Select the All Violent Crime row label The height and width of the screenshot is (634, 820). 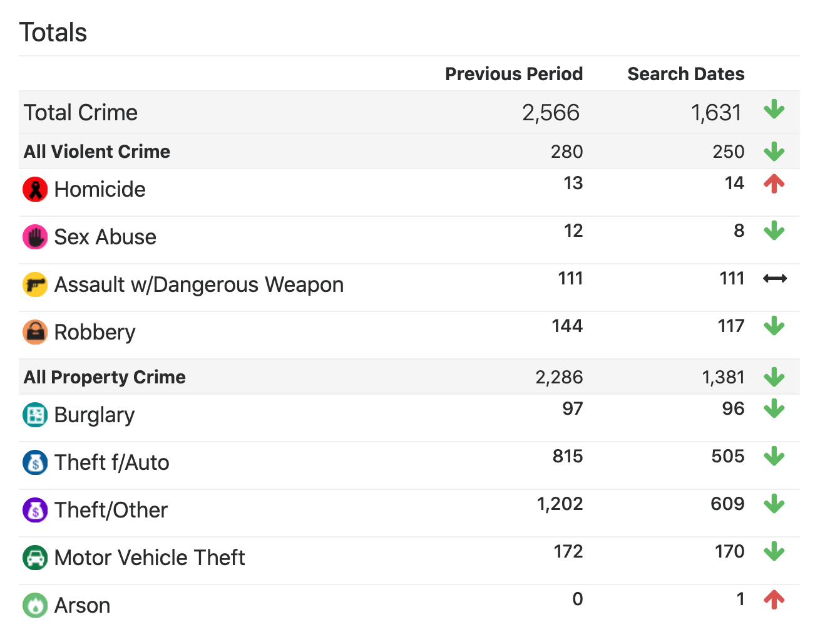coord(97,152)
